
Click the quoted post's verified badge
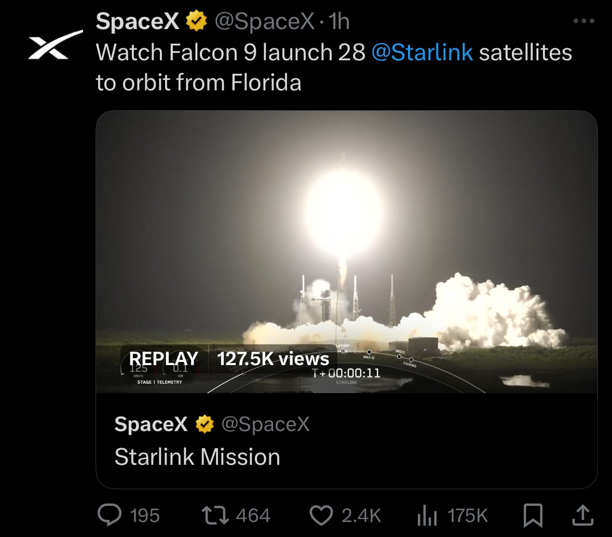[x=205, y=424]
